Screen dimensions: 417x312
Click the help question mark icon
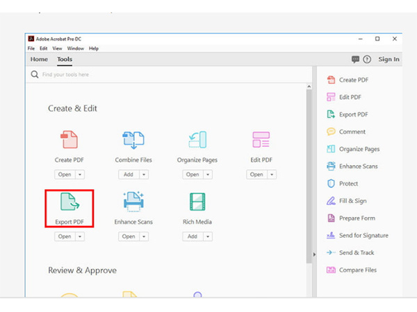(x=367, y=60)
